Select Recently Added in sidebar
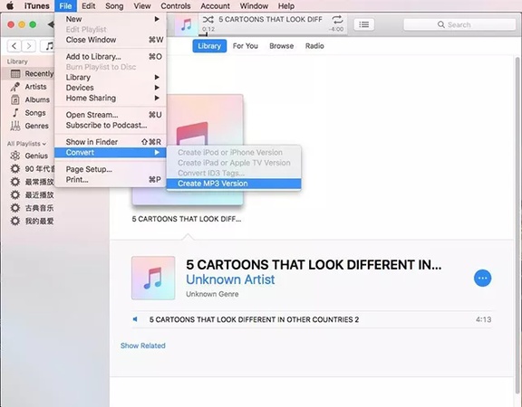The height and width of the screenshot is (407, 522). coord(28,73)
